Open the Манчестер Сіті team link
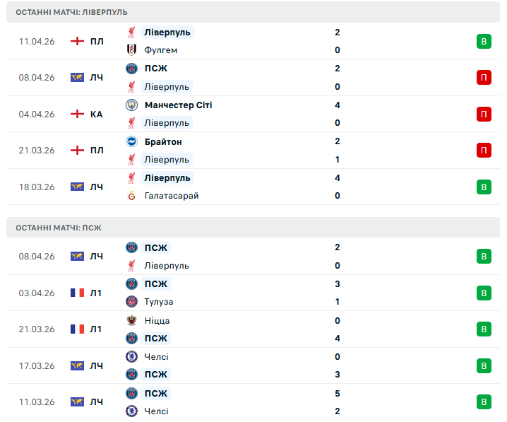 coord(178,105)
